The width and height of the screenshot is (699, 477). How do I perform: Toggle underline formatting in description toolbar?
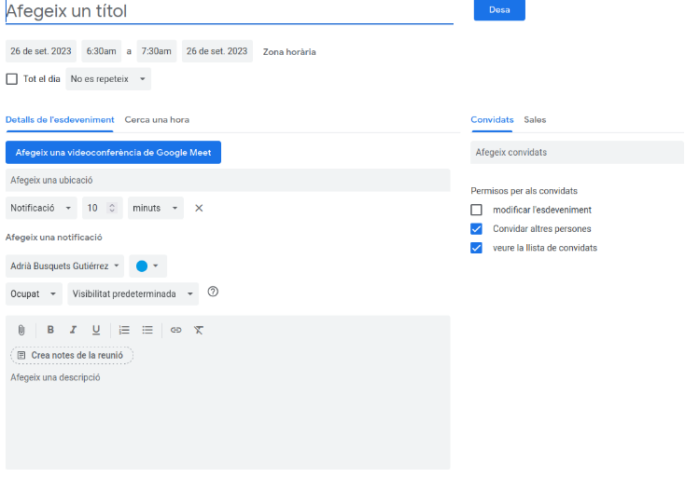click(96, 330)
